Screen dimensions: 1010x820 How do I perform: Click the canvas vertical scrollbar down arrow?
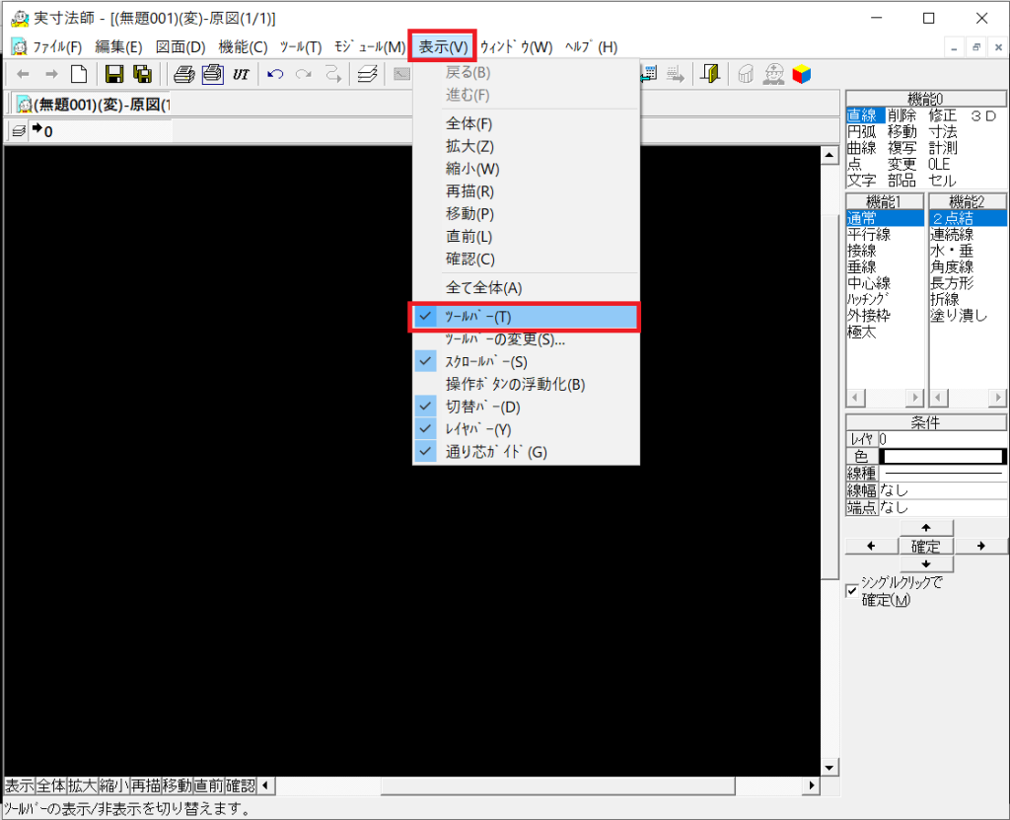[x=830, y=768]
